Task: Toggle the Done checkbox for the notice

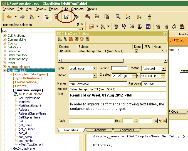Action: pyautogui.click(x=136, y=51)
